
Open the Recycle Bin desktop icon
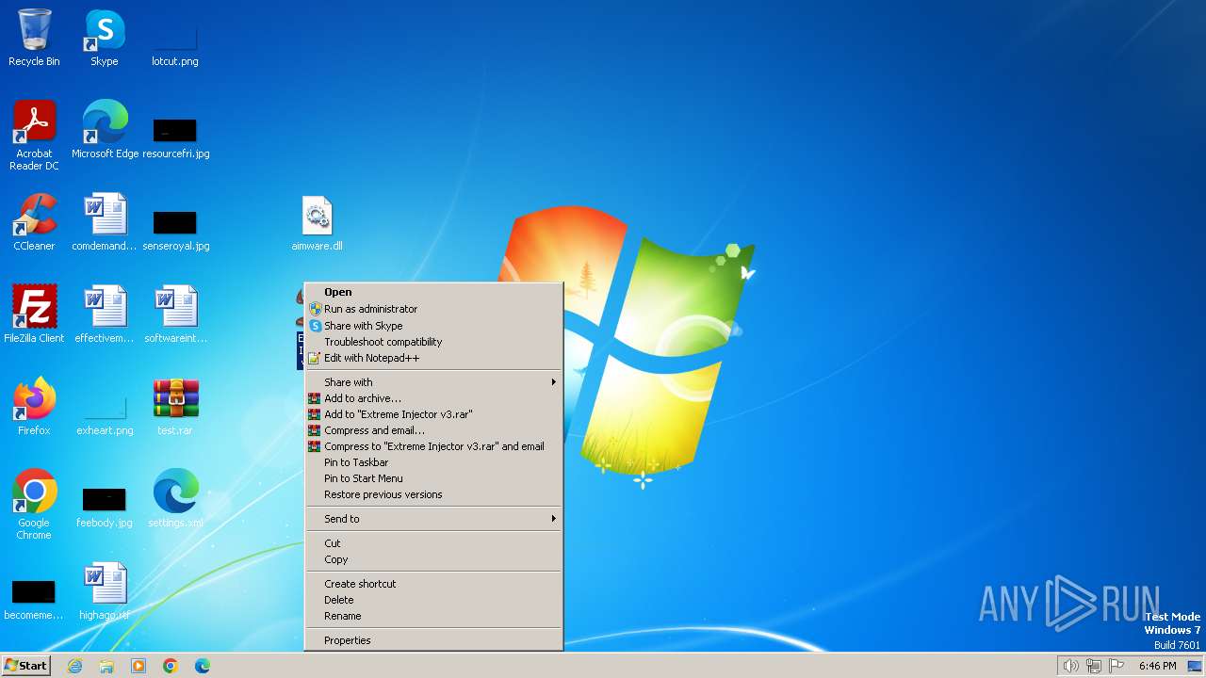(34, 38)
